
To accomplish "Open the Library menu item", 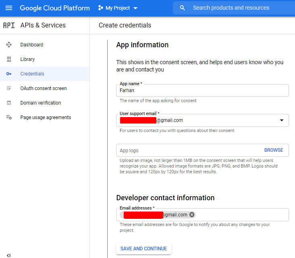I will coord(45,59).
